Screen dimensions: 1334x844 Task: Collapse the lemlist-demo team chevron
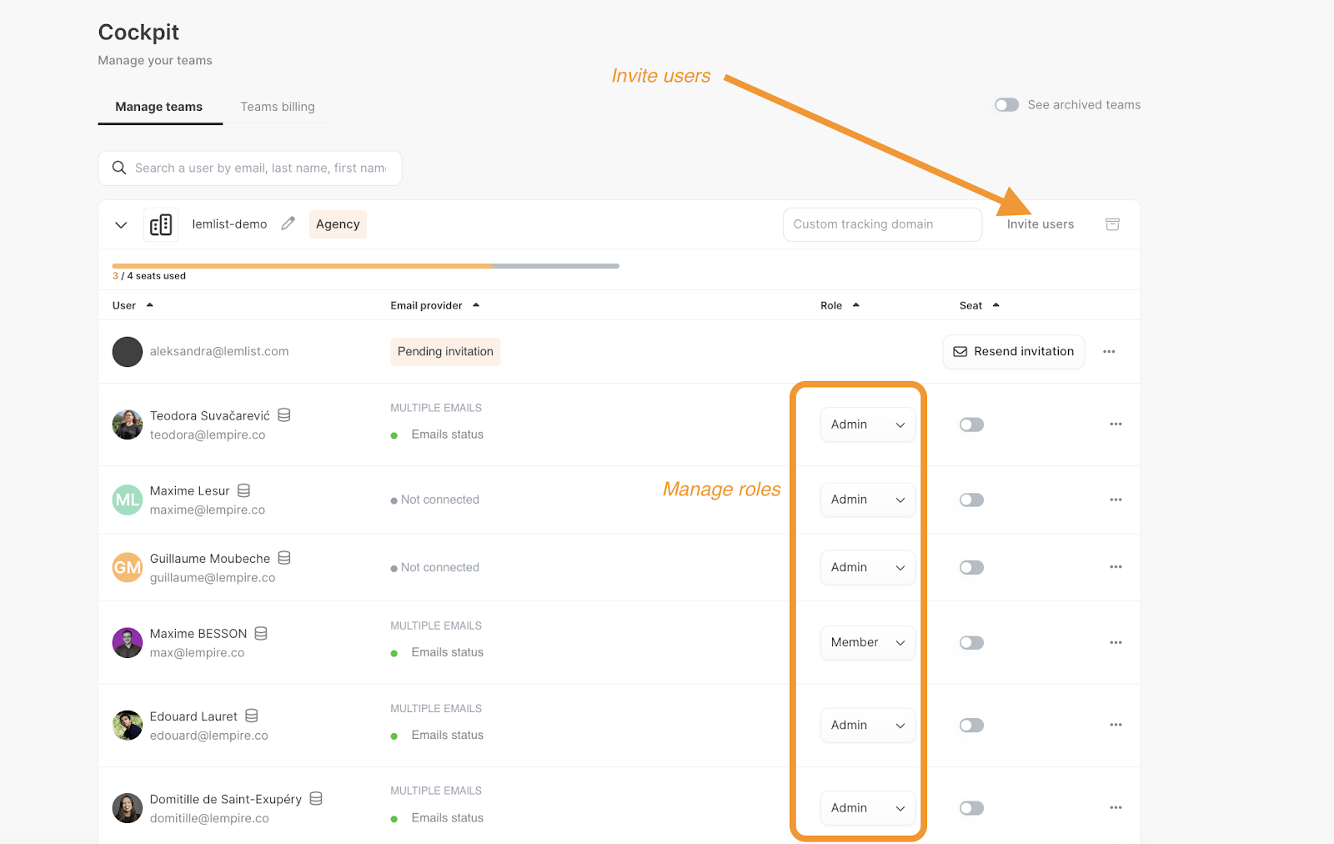pyautogui.click(x=121, y=225)
